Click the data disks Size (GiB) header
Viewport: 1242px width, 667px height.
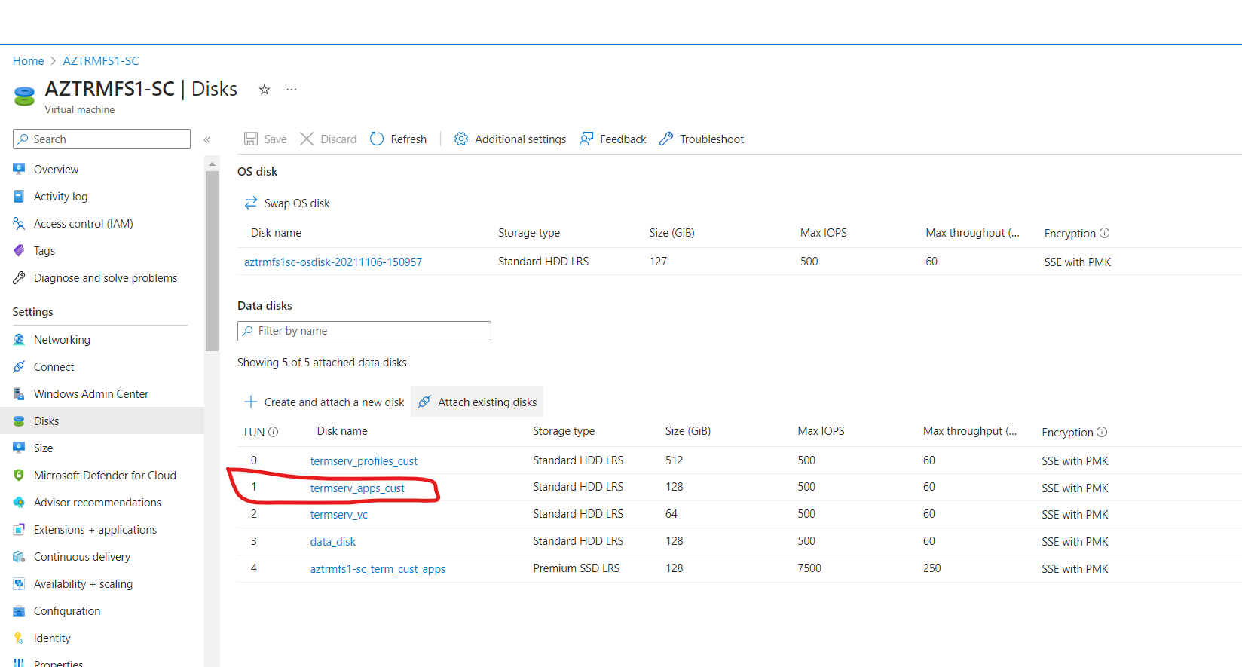[x=688, y=431]
